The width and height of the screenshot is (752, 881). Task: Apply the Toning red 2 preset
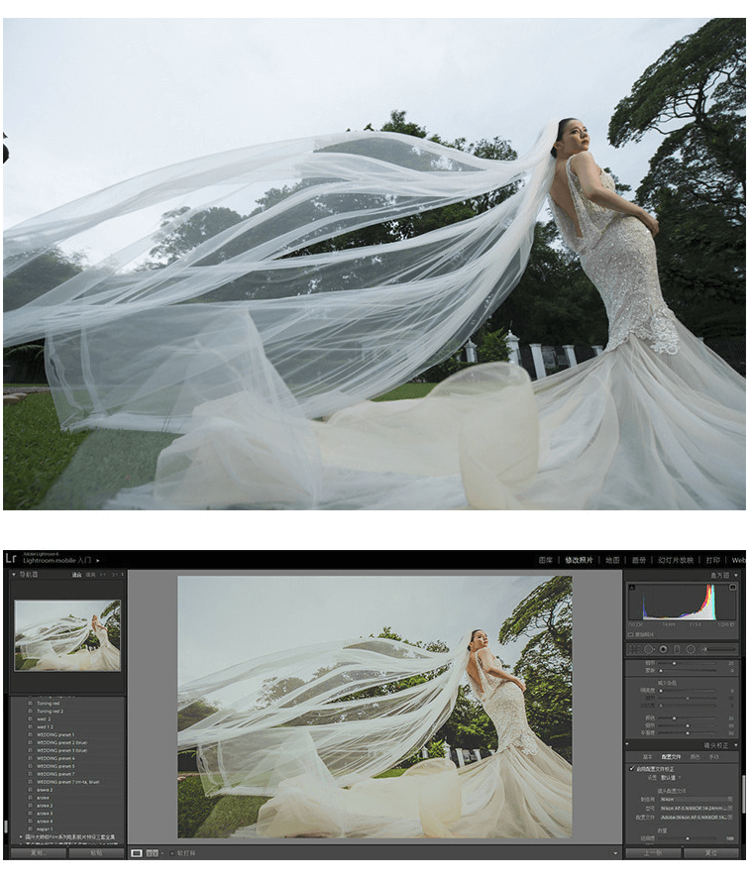click(x=50, y=712)
